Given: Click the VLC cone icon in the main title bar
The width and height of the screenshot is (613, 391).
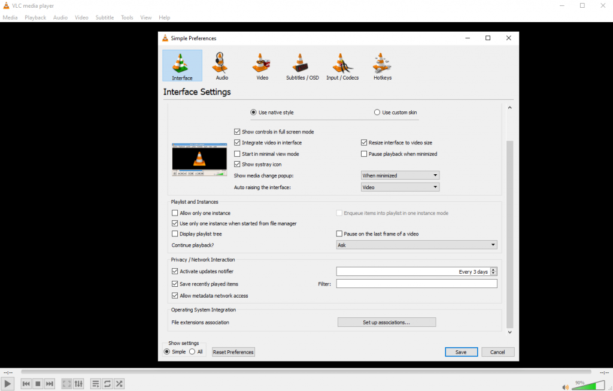Looking at the screenshot, I should pos(6,5).
